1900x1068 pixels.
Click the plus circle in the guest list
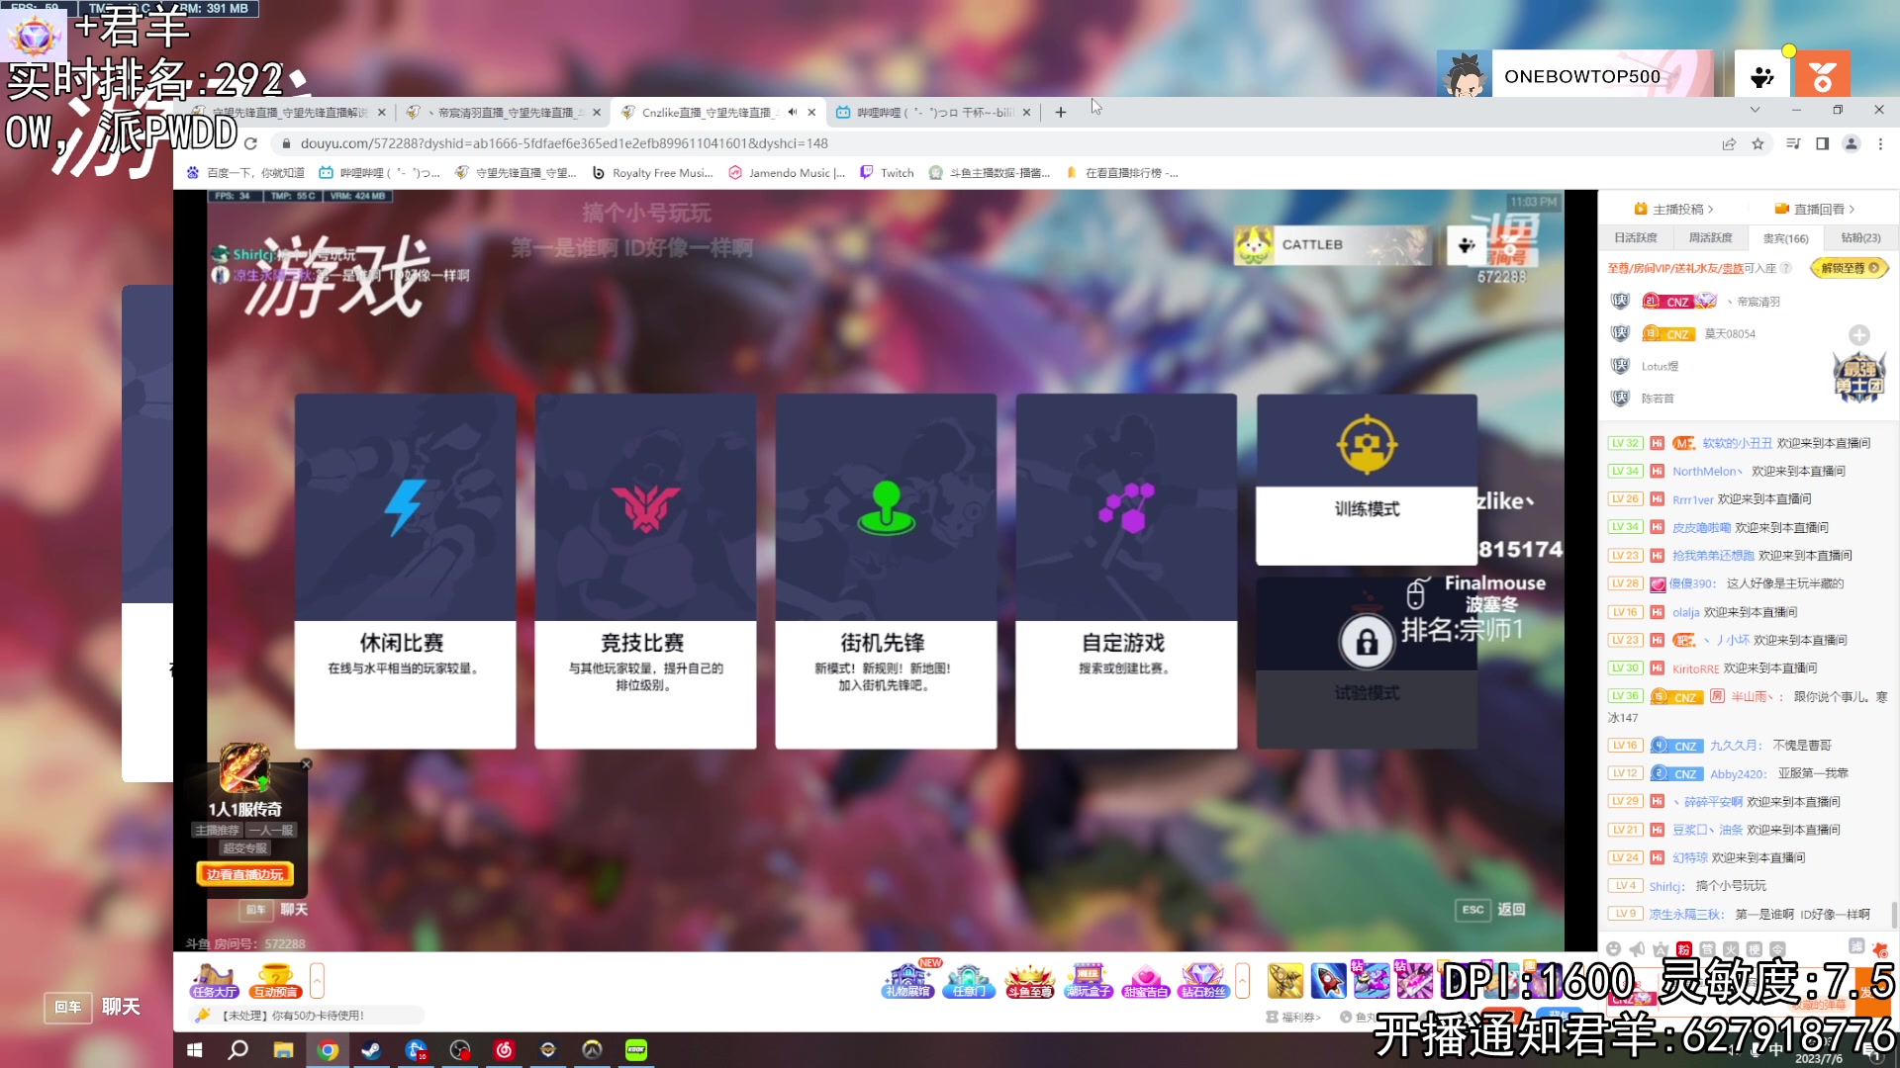click(1859, 335)
